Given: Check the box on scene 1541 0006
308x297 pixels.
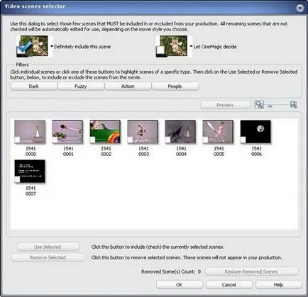Looking at the screenshot, I should 243,140.
